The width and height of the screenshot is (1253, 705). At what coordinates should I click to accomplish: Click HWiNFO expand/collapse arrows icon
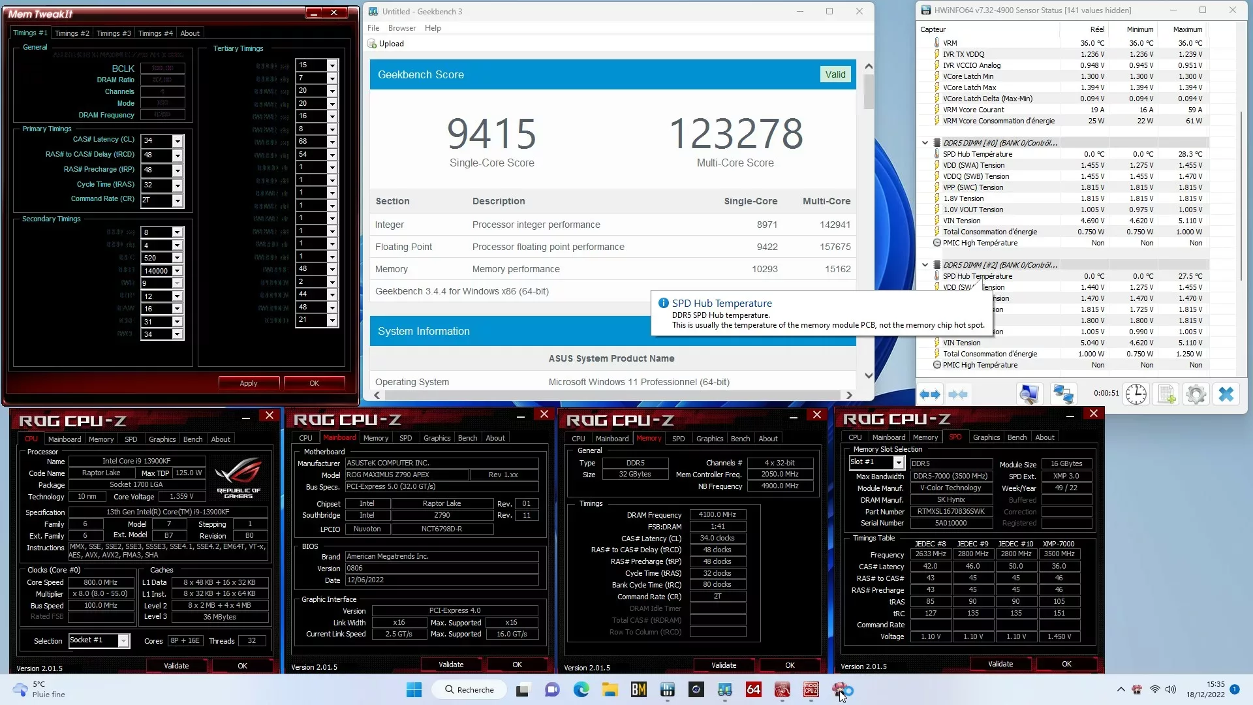click(x=930, y=394)
